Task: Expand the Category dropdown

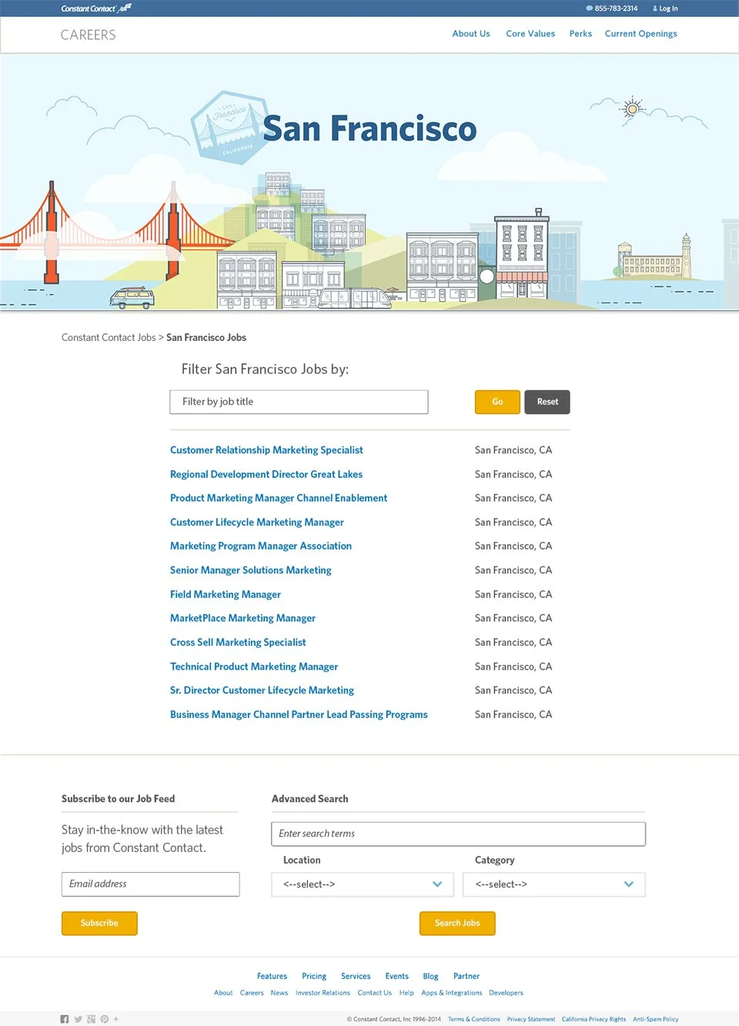Action: [554, 884]
